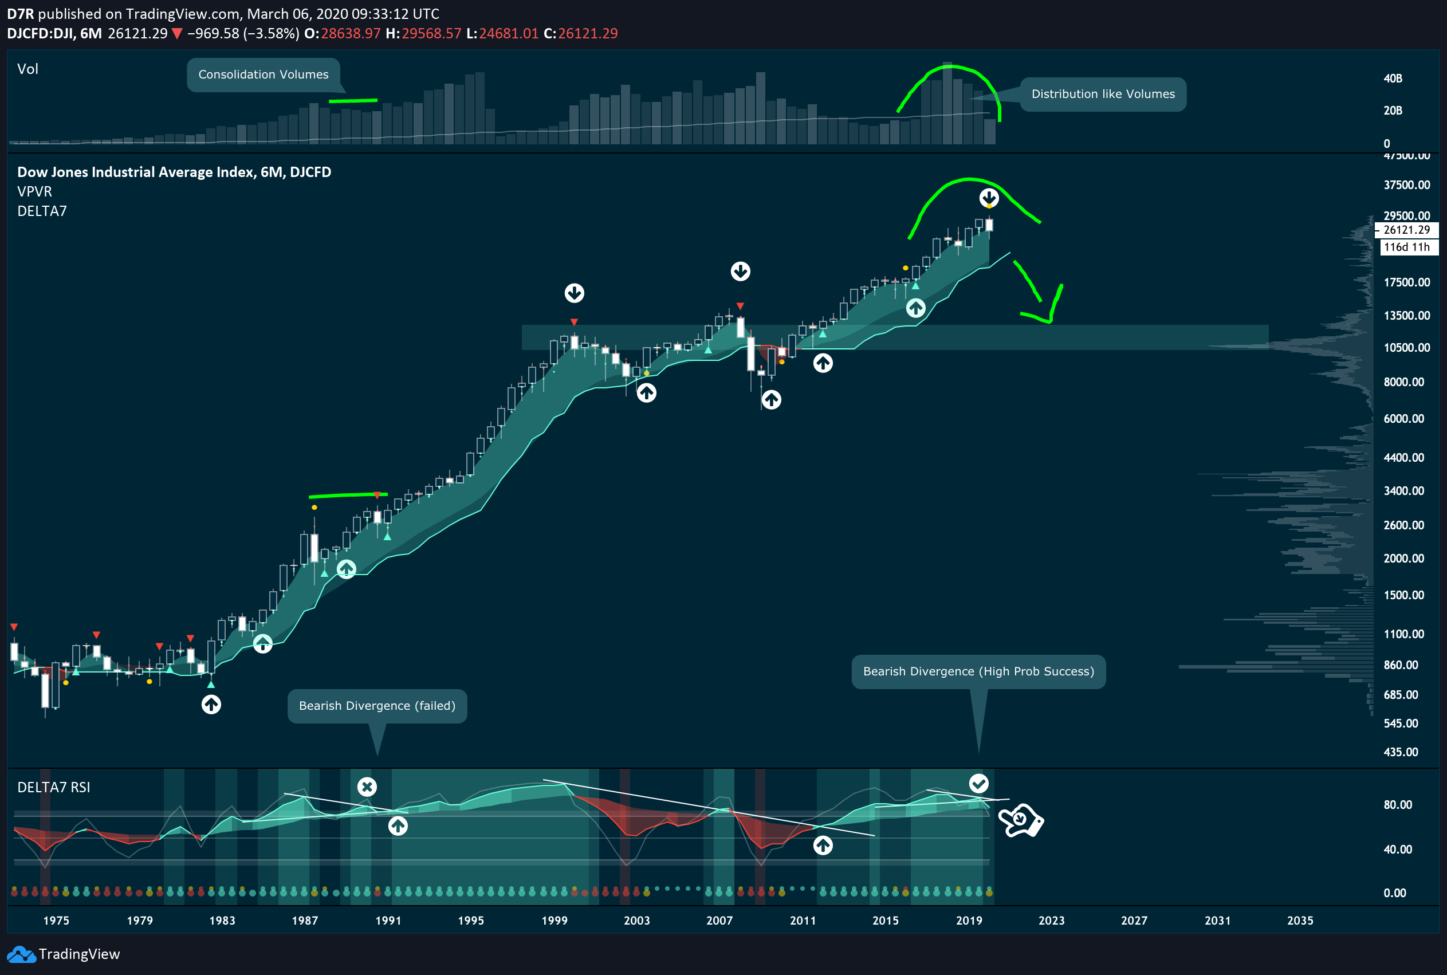Click the '116d 11h' countdown label

click(1409, 247)
